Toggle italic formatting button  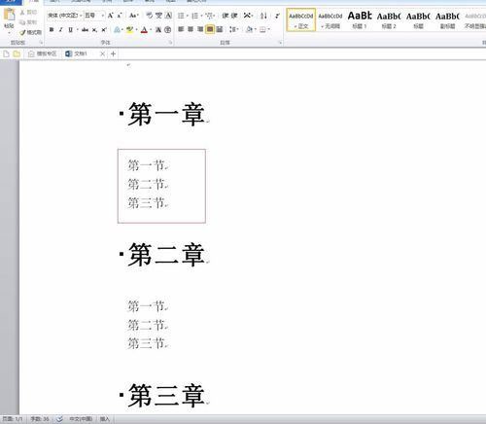coord(60,30)
